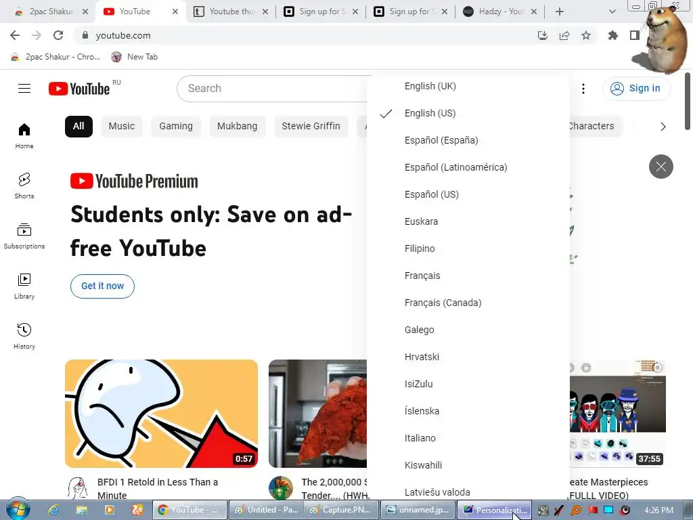Open YouTube settings three-dot menu
This screenshot has width=693, height=520.
pos(583,89)
